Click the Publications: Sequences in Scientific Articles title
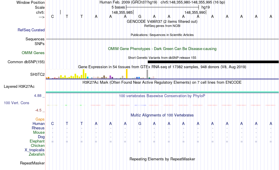This screenshot has height=170, width=279. coord(162,35)
